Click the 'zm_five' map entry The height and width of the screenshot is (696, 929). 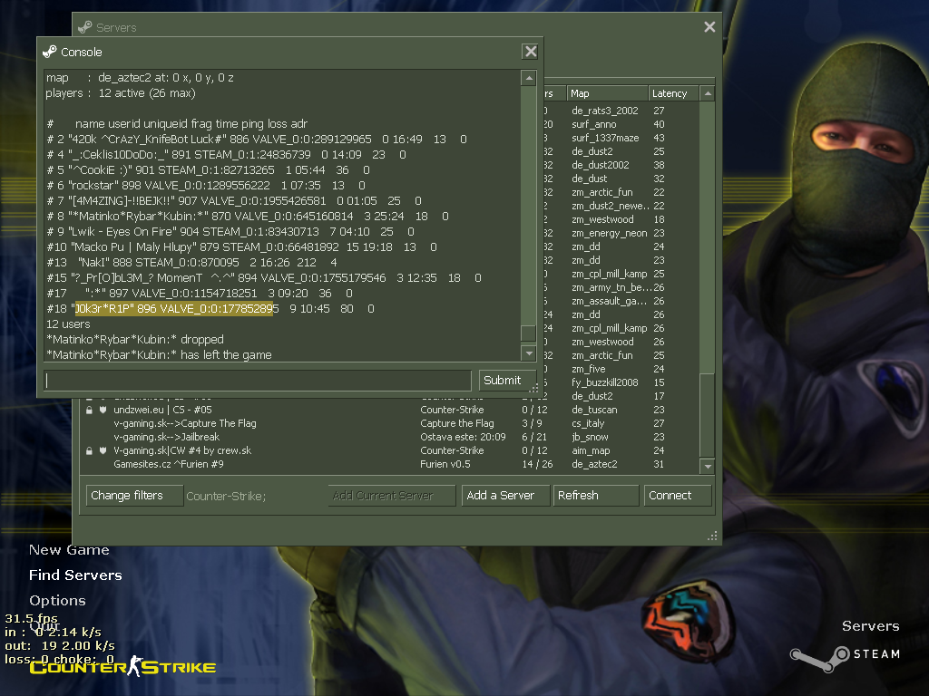[588, 369]
